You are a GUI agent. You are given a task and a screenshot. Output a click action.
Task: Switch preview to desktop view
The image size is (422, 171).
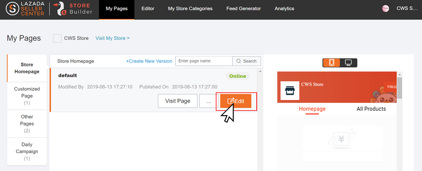pyautogui.click(x=348, y=63)
